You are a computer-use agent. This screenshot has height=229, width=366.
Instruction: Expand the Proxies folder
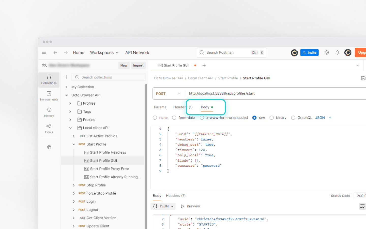pyautogui.click(x=70, y=120)
